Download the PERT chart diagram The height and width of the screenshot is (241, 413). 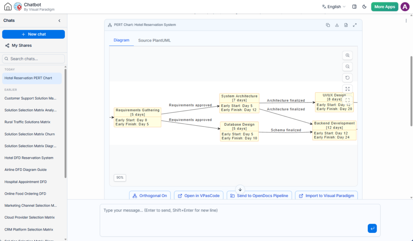(337, 25)
